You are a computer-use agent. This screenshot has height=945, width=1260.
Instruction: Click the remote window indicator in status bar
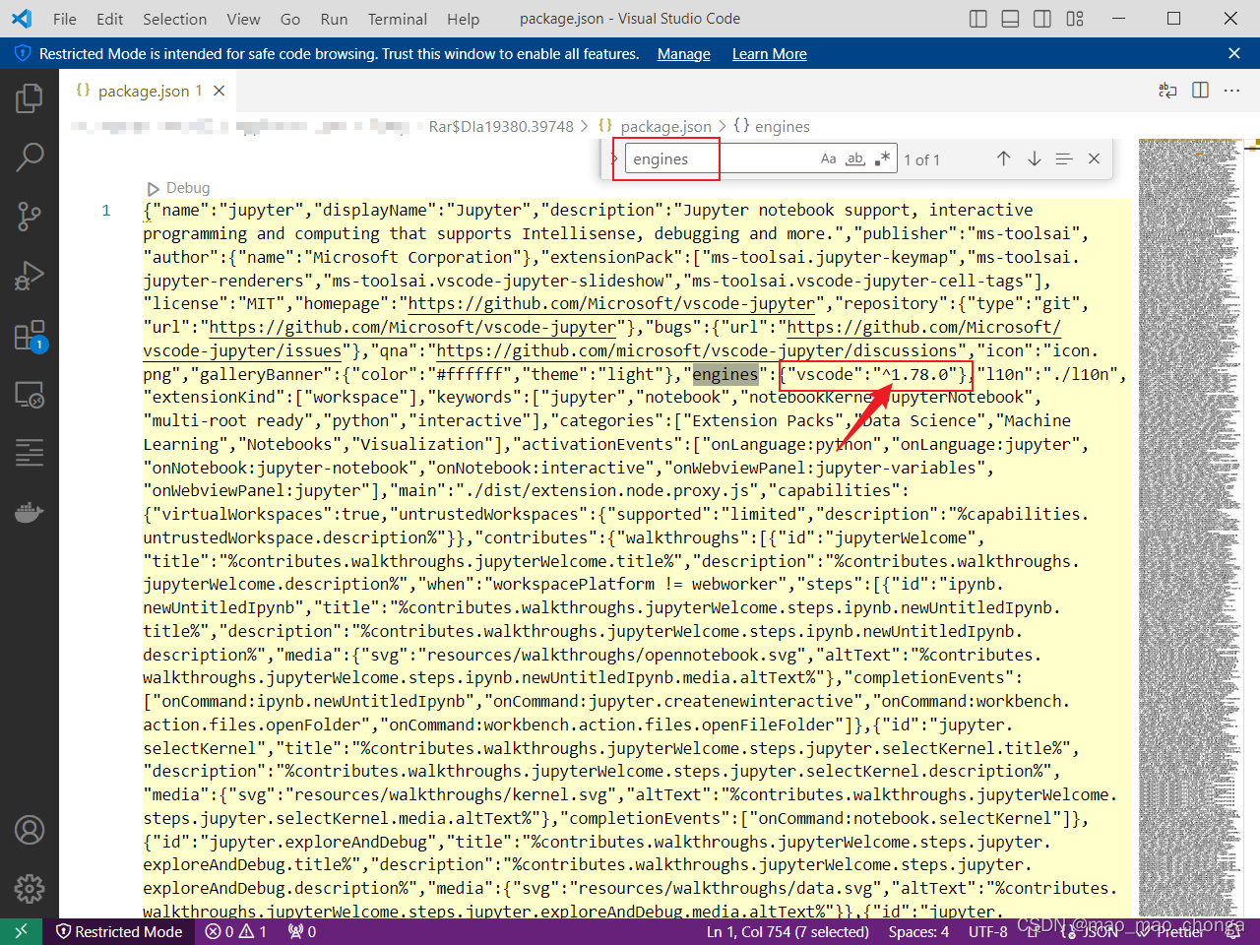coord(21,931)
